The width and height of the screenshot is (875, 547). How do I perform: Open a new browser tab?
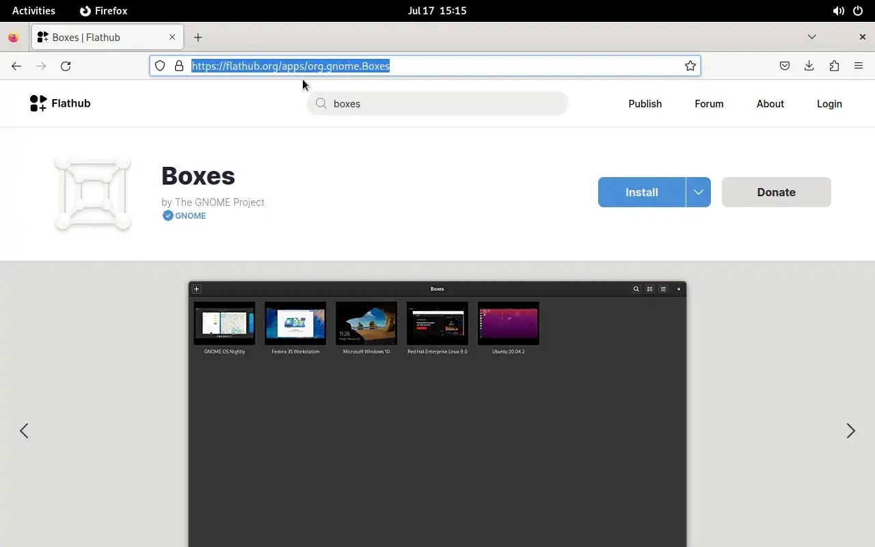pyautogui.click(x=198, y=37)
